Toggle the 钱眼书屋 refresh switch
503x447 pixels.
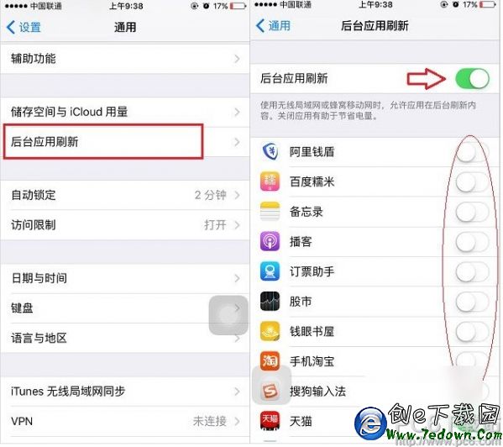tap(472, 331)
